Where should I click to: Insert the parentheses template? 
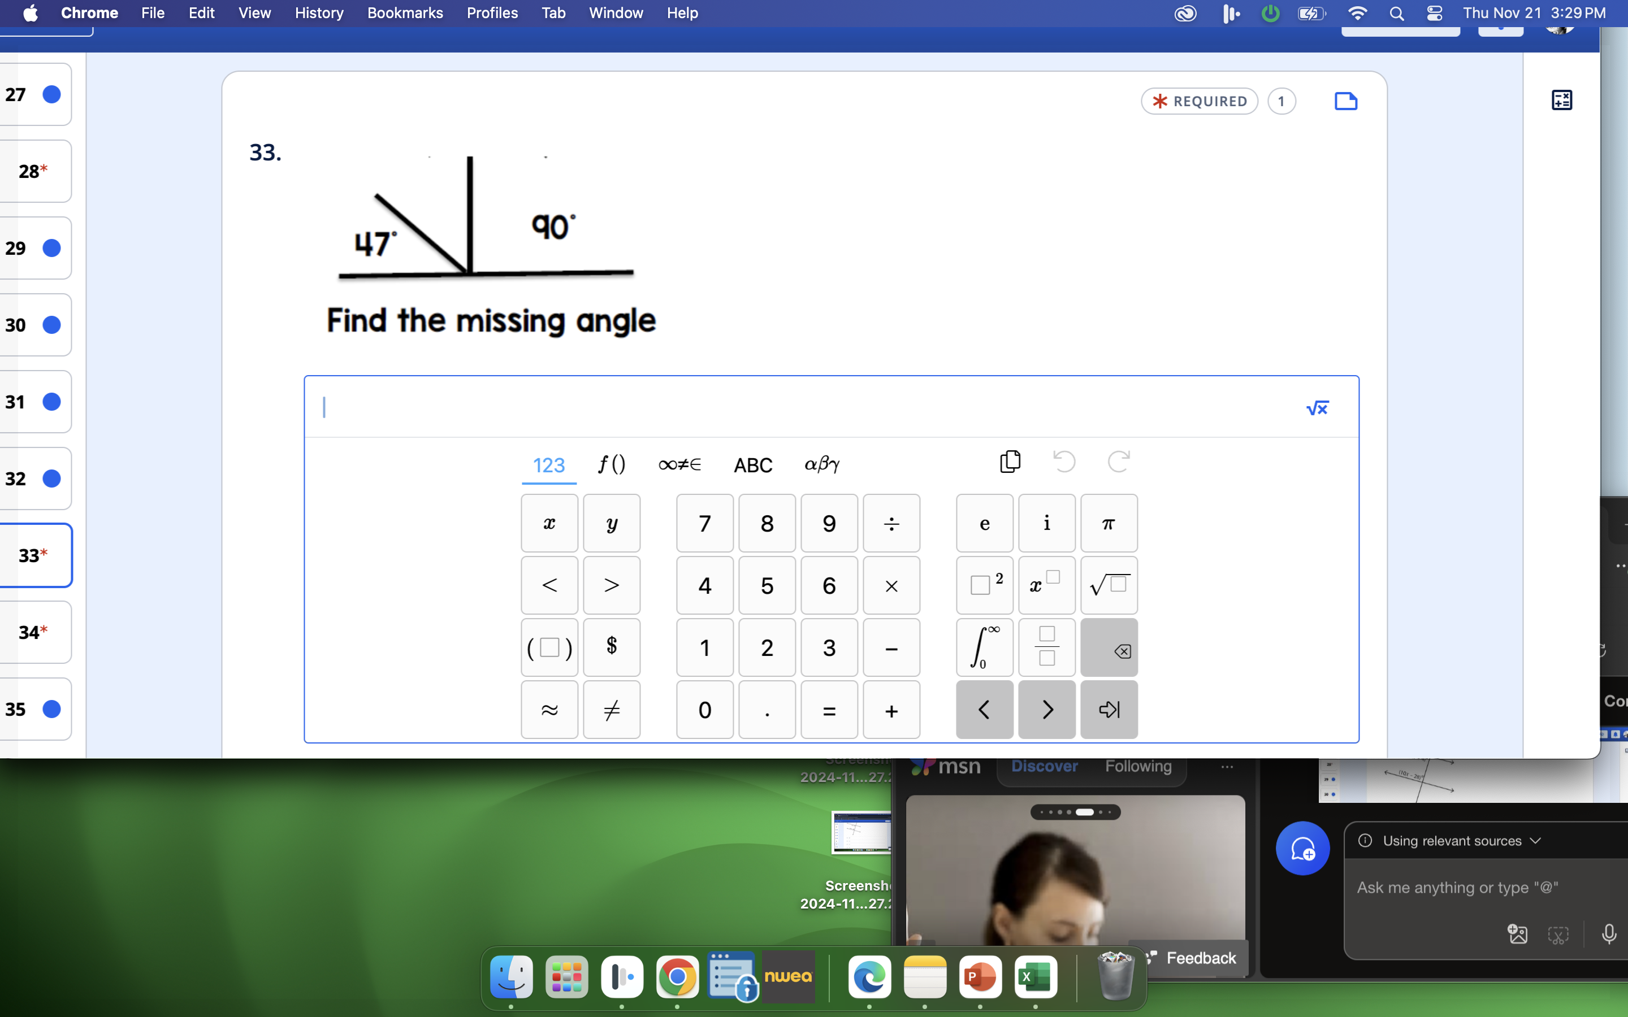[549, 647]
